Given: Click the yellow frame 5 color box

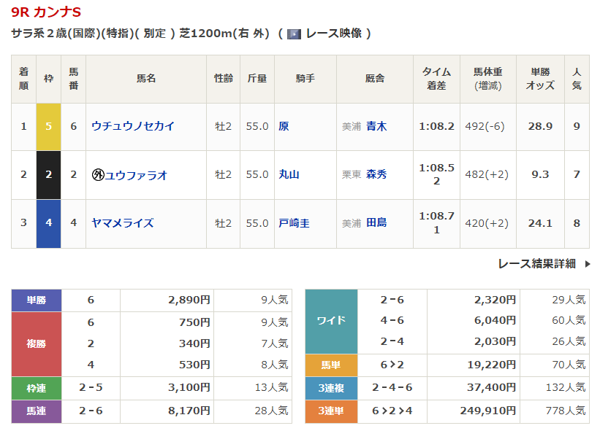Looking at the screenshot, I should click(49, 126).
